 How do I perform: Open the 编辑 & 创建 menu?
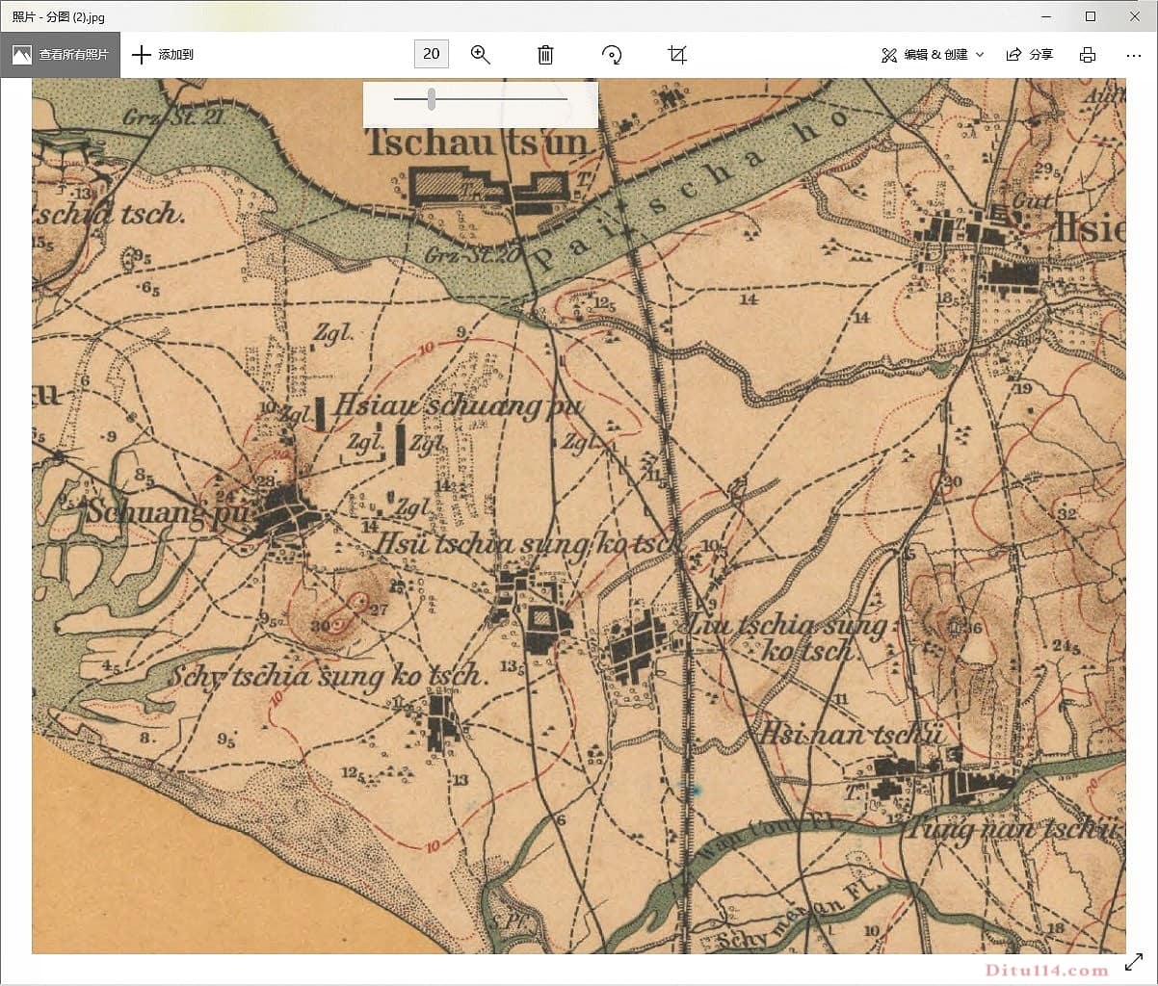pyautogui.click(x=925, y=55)
